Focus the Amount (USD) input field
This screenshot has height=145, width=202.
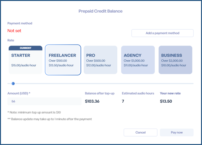(44, 101)
